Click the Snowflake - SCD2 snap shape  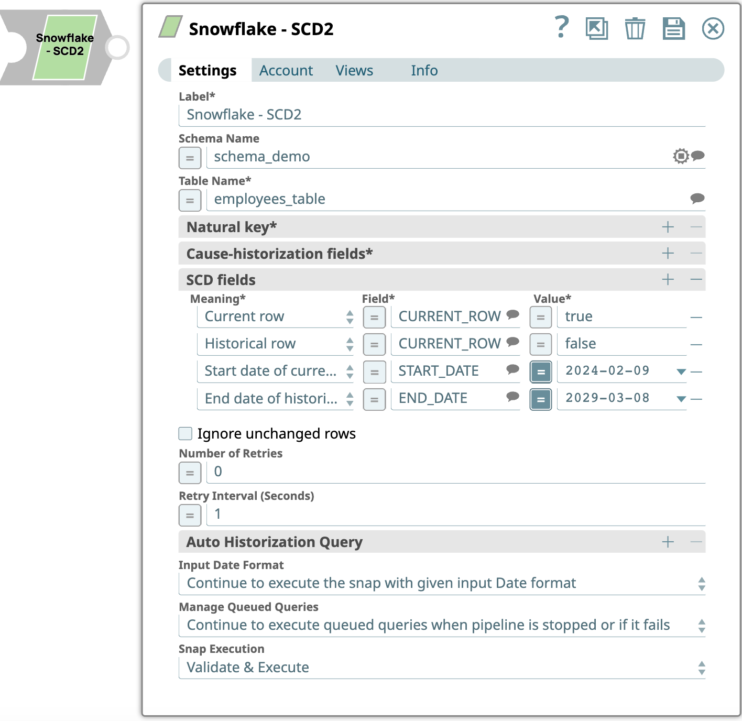[64, 47]
